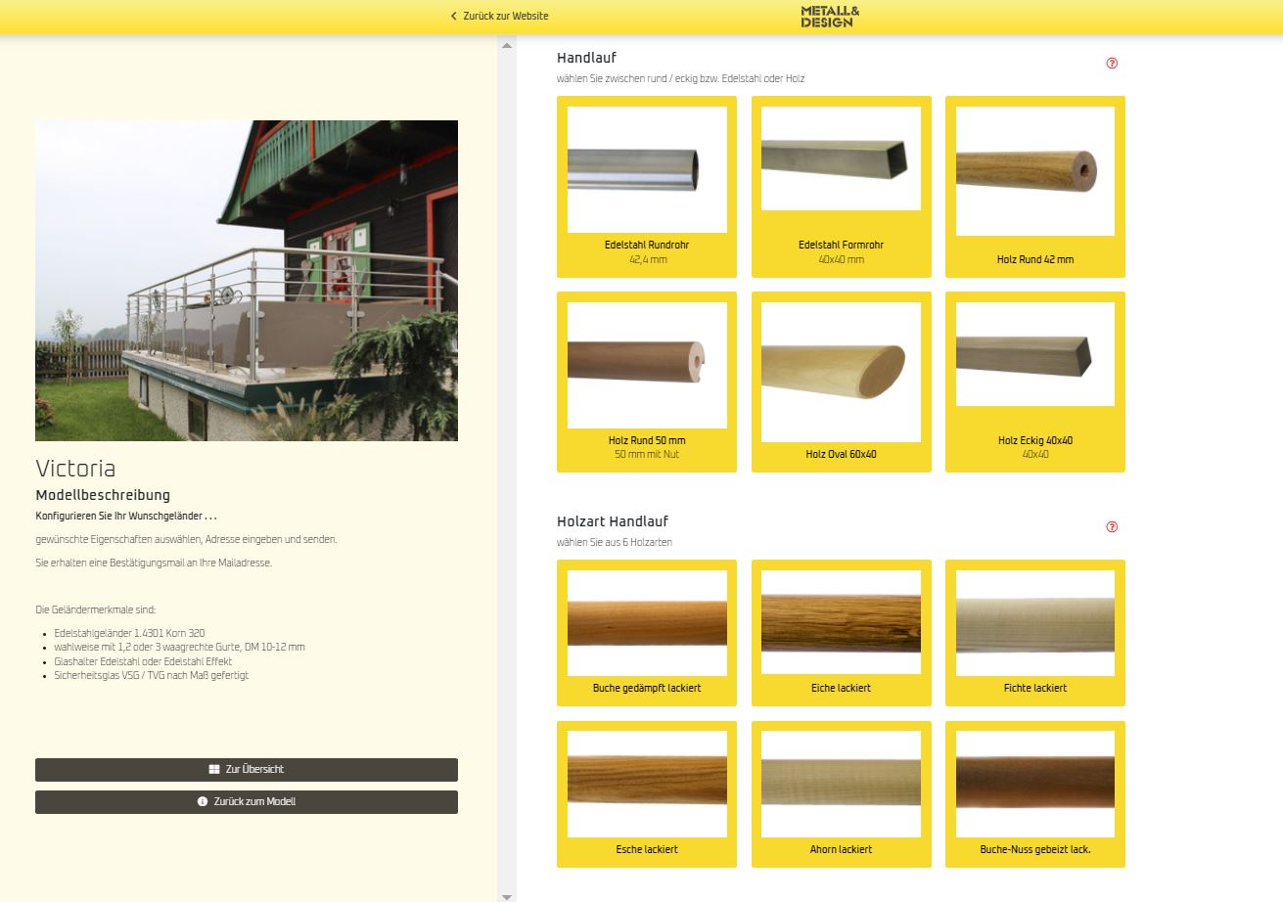Pick the Fichte lackiert wood swatch

coord(1035,633)
